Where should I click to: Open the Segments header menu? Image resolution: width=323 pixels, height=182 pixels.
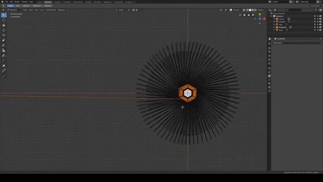coord(62,10)
